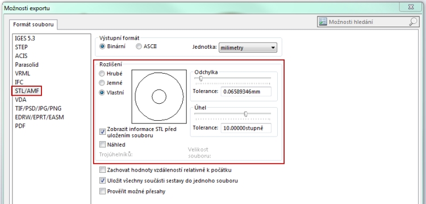Toggle Uložit všechny součásti sestavy do jednoho souboru

(102, 180)
